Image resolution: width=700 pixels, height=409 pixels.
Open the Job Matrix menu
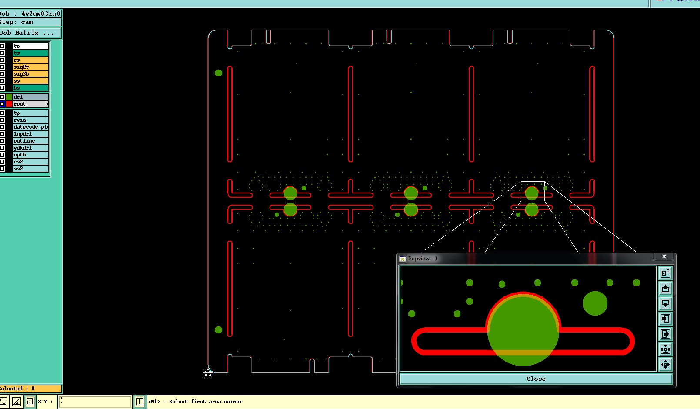(x=30, y=33)
